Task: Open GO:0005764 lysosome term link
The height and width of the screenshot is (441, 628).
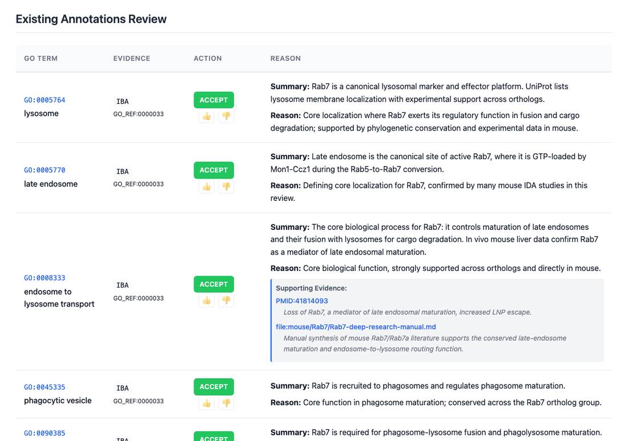Action: [45, 100]
